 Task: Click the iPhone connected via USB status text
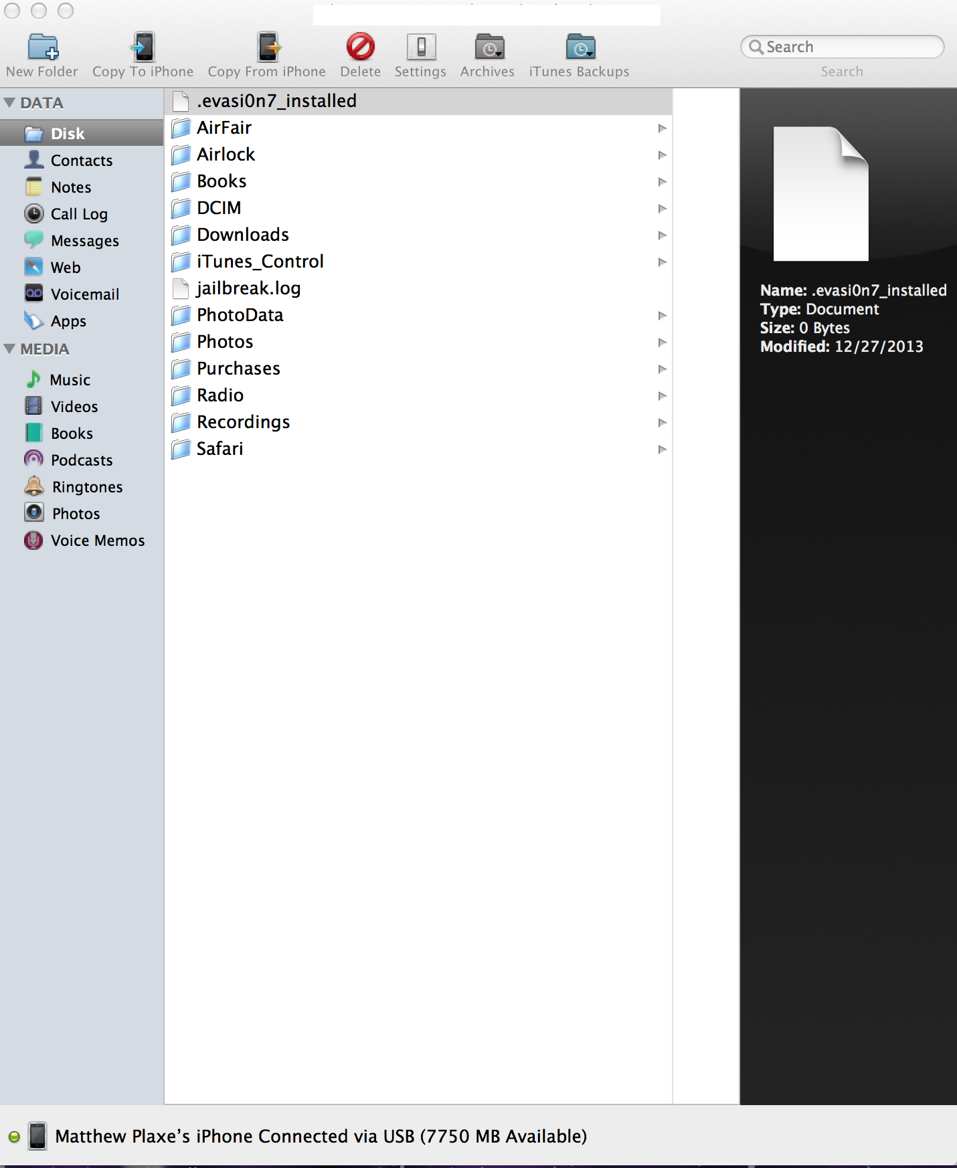(321, 1136)
